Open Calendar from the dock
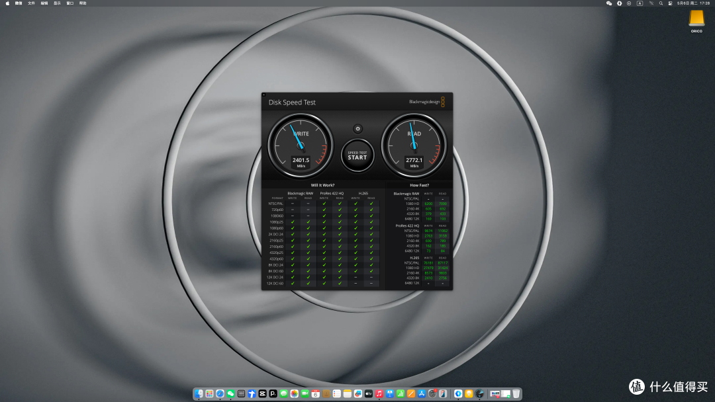This screenshot has height=402, width=715. (x=316, y=393)
